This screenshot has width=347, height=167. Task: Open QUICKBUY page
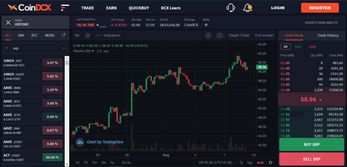[139, 8]
